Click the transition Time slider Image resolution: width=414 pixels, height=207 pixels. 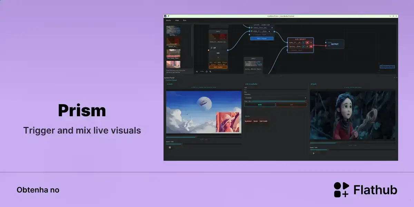click(x=279, y=101)
